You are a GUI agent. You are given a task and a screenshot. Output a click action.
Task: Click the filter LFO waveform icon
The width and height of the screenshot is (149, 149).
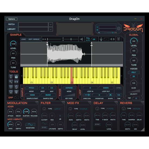[44, 124]
